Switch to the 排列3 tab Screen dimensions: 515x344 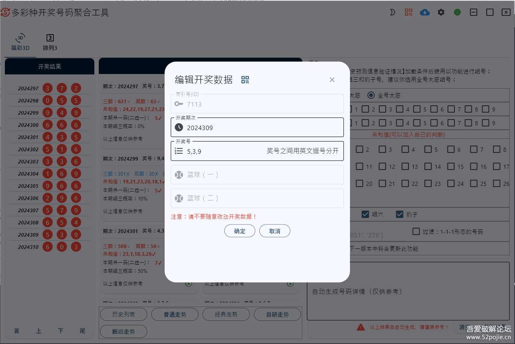tap(50, 42)
